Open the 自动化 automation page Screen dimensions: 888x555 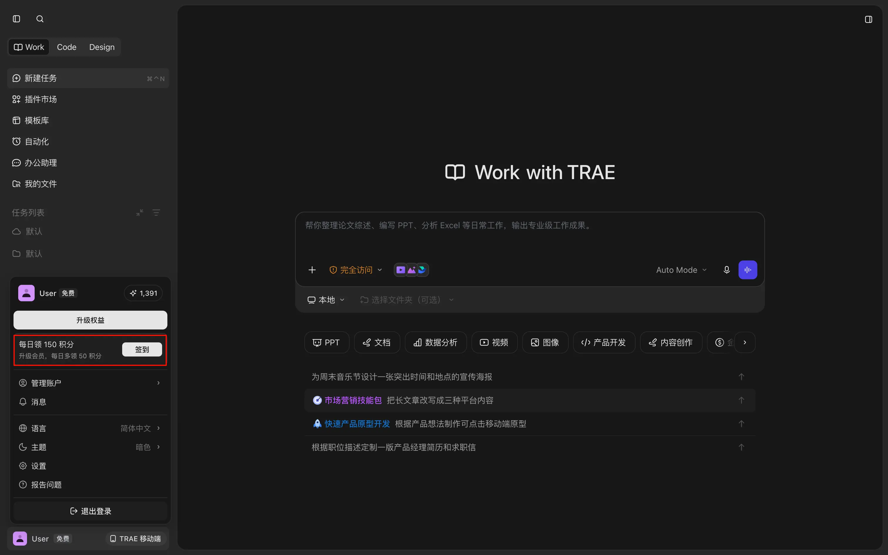[88, 142]
